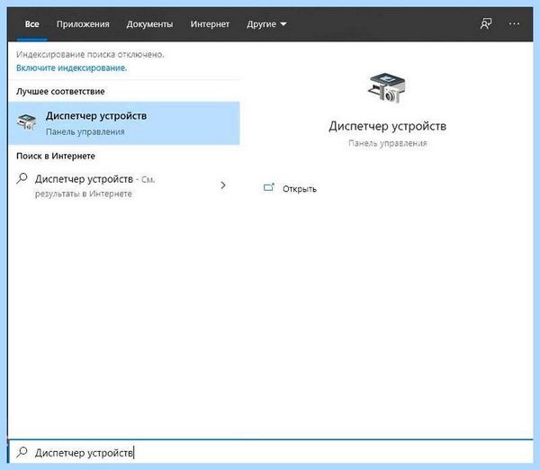Click the large Device Manager preview icon
Viewport: 540px width, 470px height.
click(x=386, y=88)
